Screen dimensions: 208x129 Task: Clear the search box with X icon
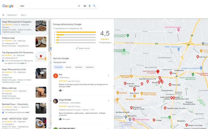pyautogui.click(x=79, y=6)
